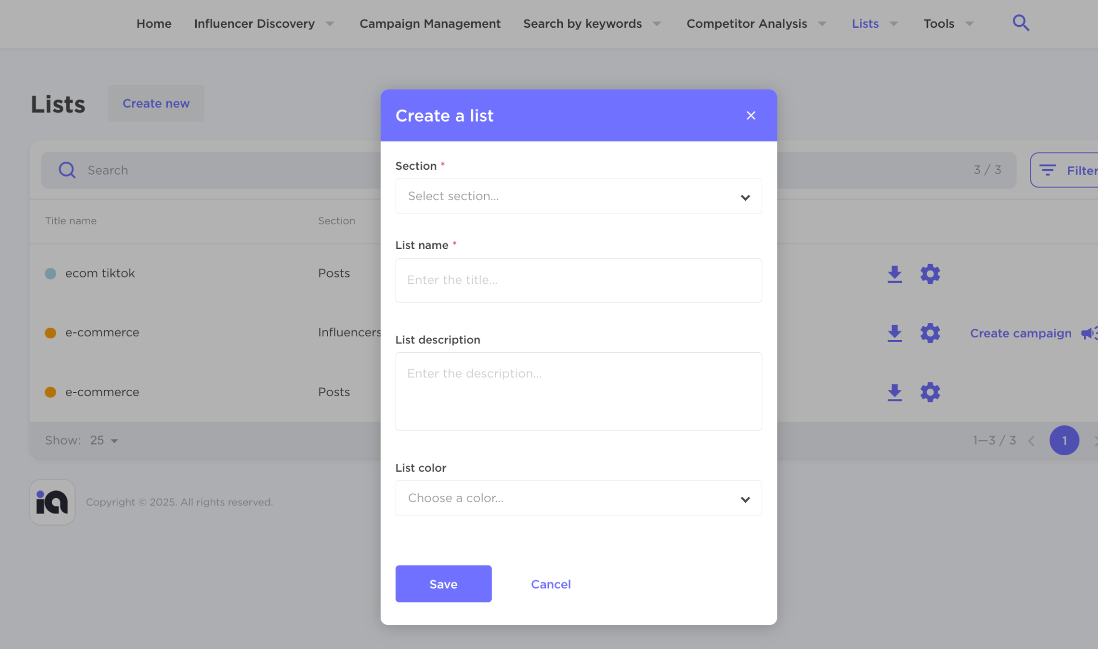Expand the Influencer Discovery menu
The height and width of the screenshot is (649, 1098).
click(x=264, y=24)
